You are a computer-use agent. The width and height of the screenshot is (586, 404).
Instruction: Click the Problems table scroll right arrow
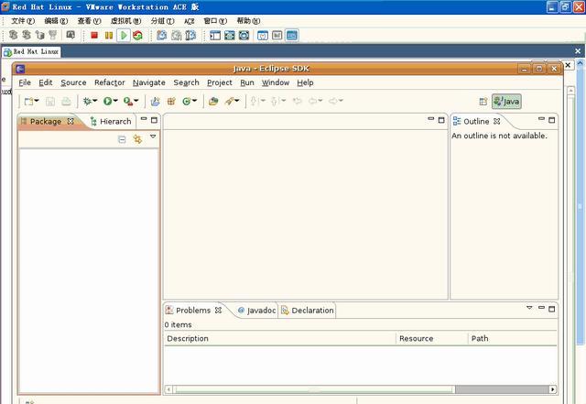(553, 389)
